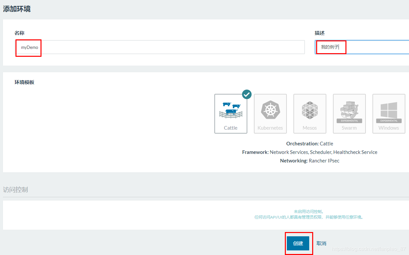Choose the Windows experimental template
Viewport: 409px width, 255px height.
click(389, 114)
